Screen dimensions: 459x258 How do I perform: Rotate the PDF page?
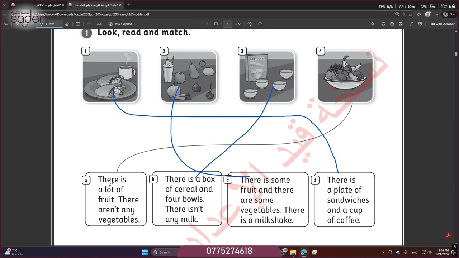(x=250, y=24)
